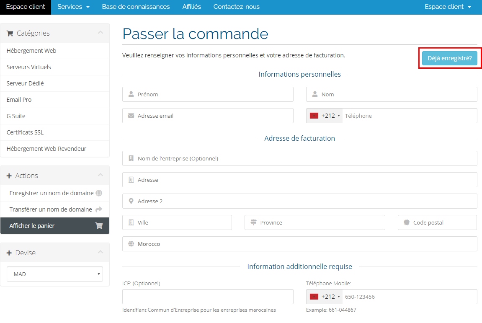The width and height of the screenshot is (482, 323).
Task: Collapse the Catégories panel with its chevron
Action: click(x=101, y=32)
